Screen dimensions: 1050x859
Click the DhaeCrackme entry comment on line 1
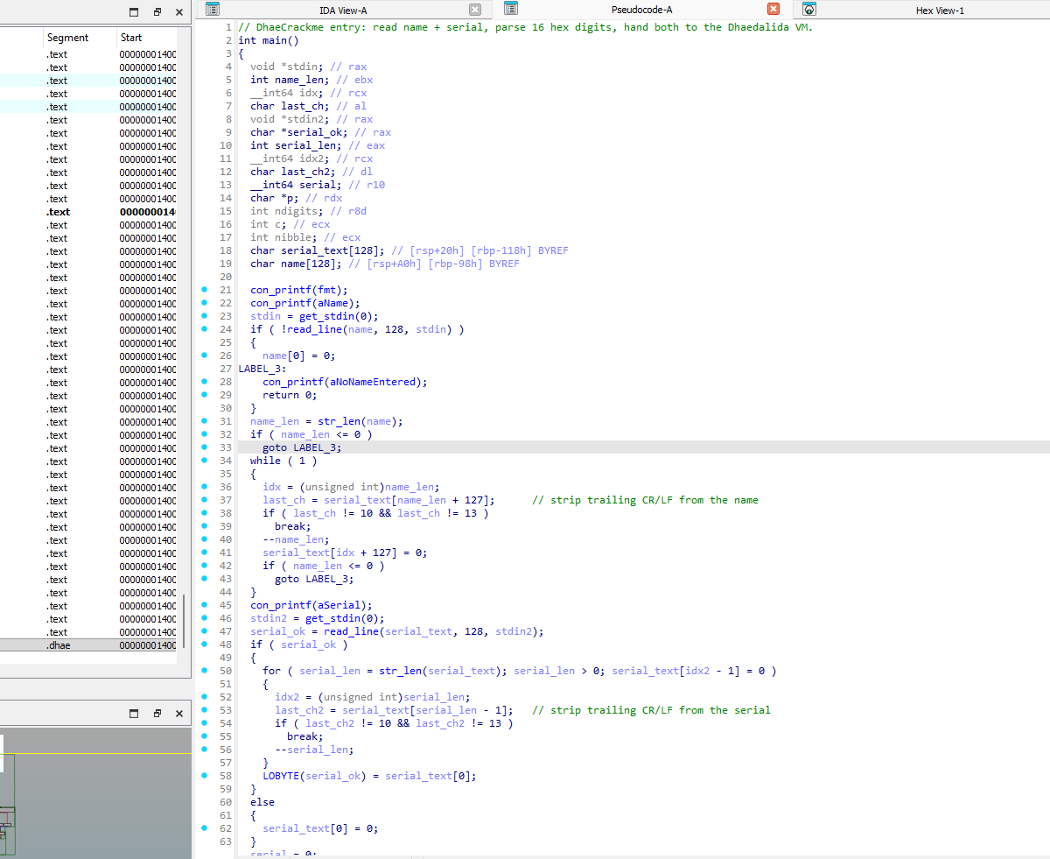click(x=525, y=27)
